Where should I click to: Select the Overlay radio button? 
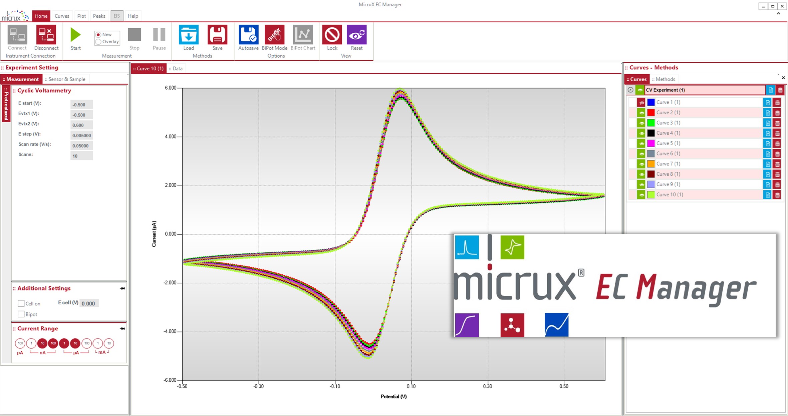click(x=98, y=42)
